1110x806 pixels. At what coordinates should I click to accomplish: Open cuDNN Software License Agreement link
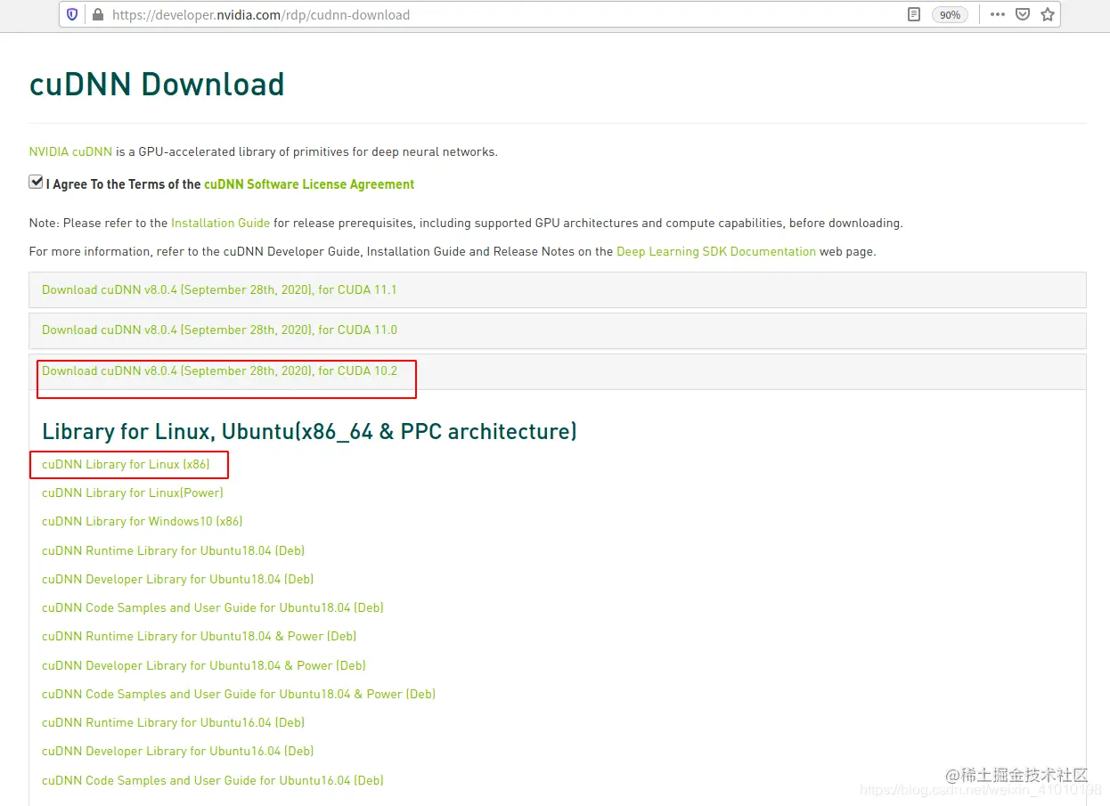(309, 184)
